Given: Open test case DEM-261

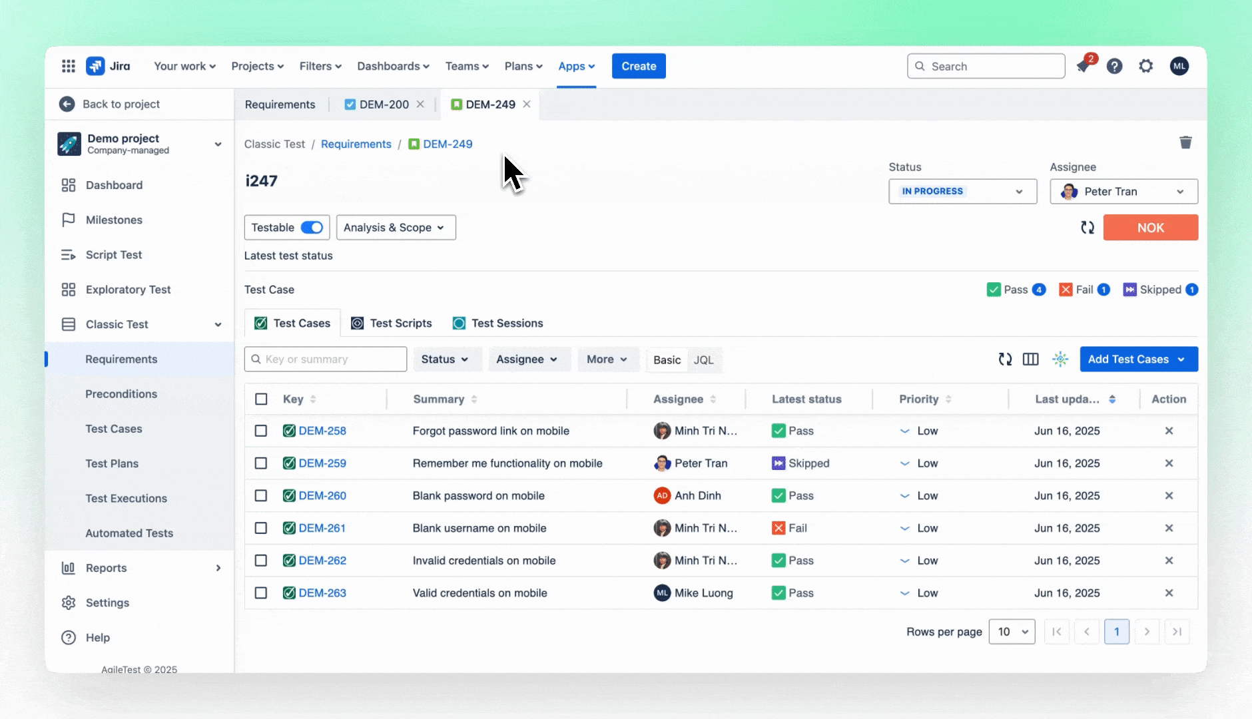Looking at the screenshot, I should tap(322, 527).
